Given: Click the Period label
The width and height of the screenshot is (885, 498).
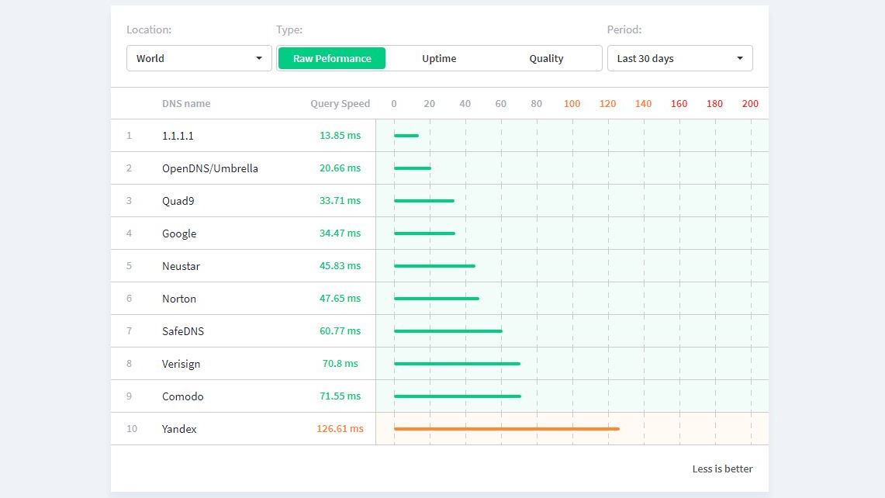Looking at the screenshot, I should point(624,30).
